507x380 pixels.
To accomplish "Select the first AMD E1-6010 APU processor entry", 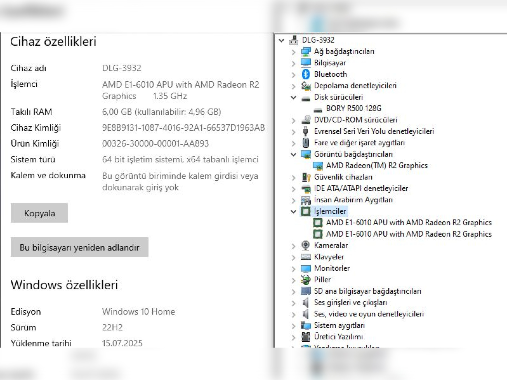I will [409, 222].
